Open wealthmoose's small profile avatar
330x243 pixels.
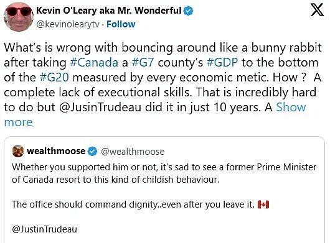tap(18, 151)
